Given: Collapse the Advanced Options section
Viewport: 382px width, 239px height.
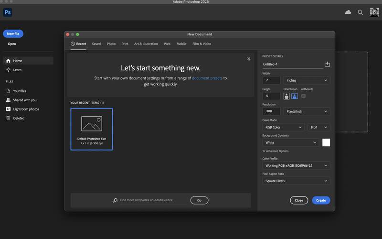Looking at the screenshot, I should click(276, 151).
